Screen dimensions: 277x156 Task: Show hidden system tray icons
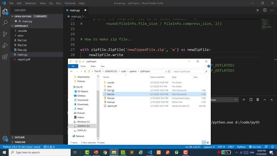pyautogui.click(x=236, y=152)
